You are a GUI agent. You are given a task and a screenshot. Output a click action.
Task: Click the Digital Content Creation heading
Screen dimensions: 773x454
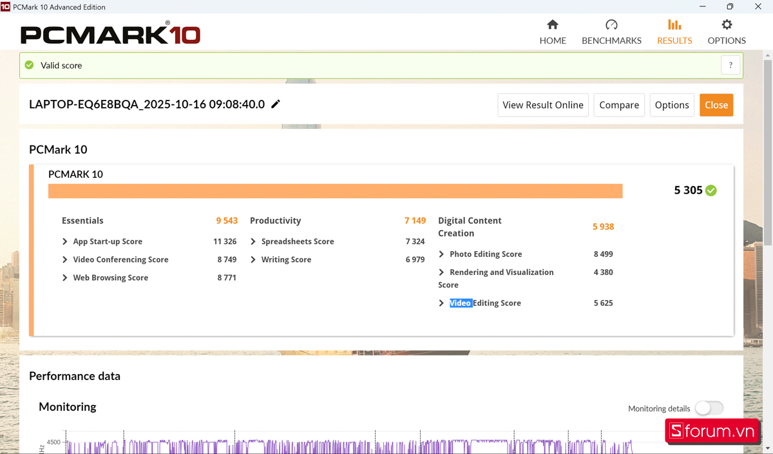[x=470, y=227]
